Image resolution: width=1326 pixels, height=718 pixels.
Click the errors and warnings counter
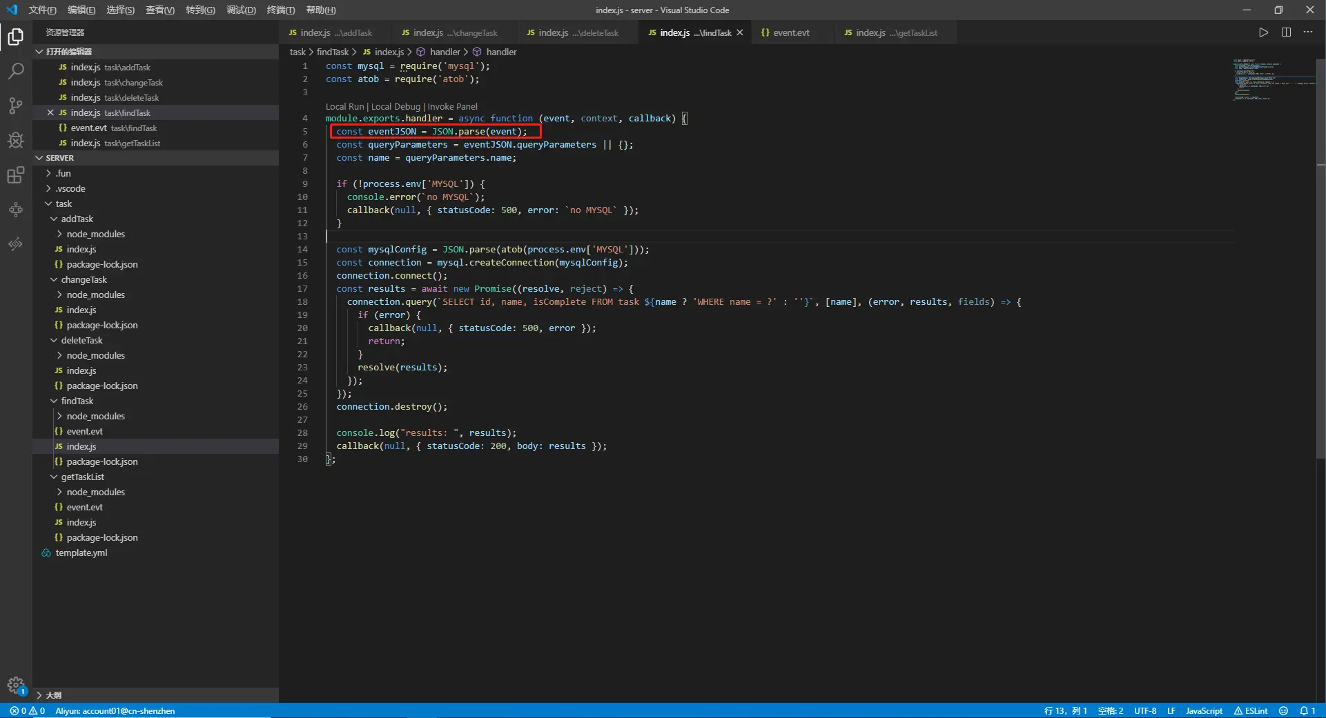click(28, 710)
